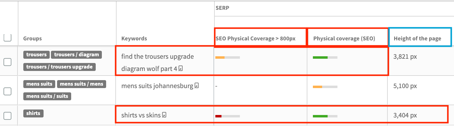Sort by Physical coverage (SEO) column
Viewport: 454px width, 126px height.
click(x=344, y=39)
